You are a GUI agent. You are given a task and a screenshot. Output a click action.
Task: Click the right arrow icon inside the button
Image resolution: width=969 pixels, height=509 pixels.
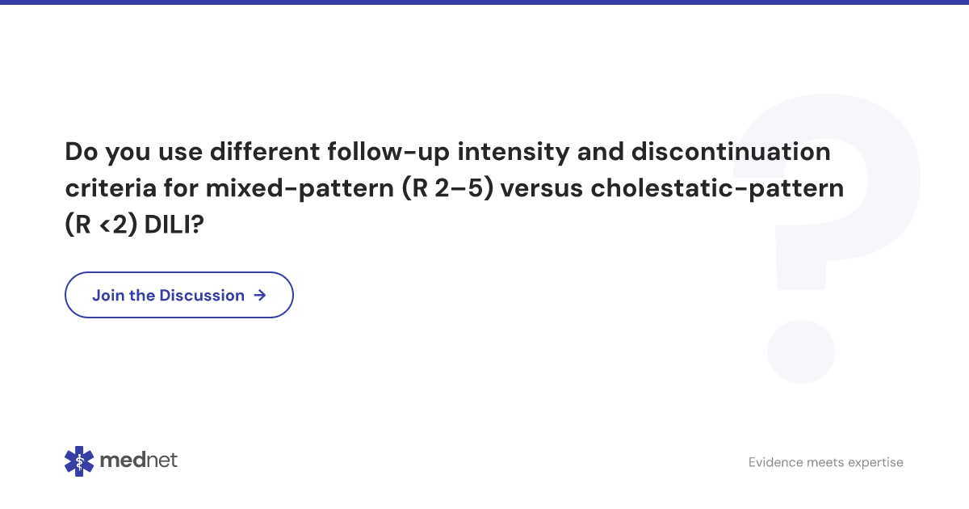click(259, 295)
